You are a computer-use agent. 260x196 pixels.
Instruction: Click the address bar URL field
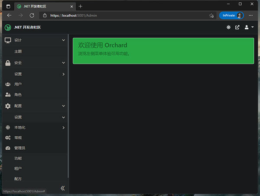click(x=128, y=16)
